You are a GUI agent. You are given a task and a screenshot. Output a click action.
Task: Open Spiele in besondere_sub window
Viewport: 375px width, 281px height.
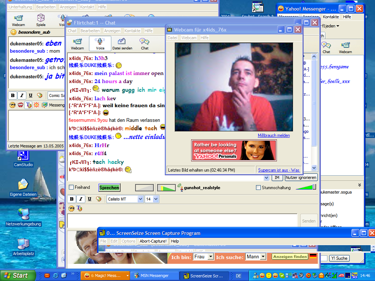coord(41,20)
